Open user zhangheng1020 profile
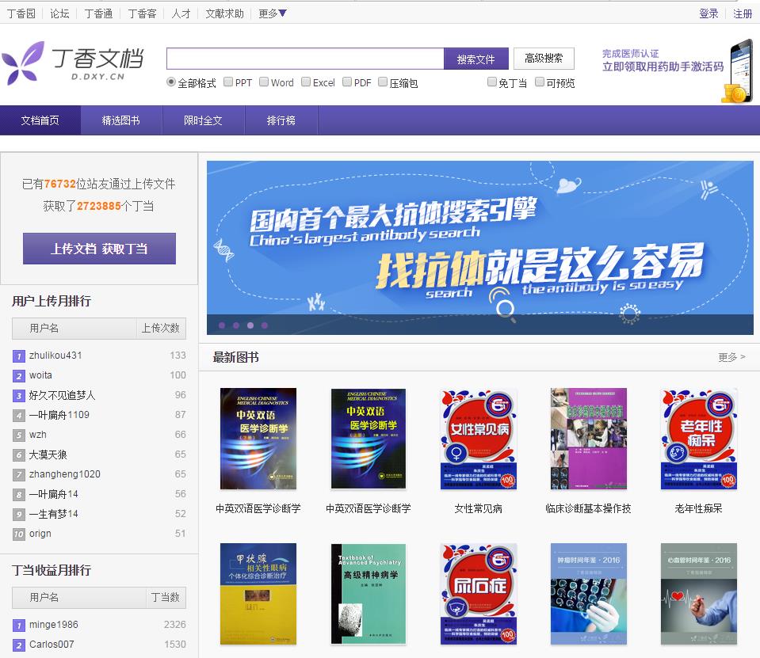The width and height of the screenshot is (760, 658). [65, 474]
